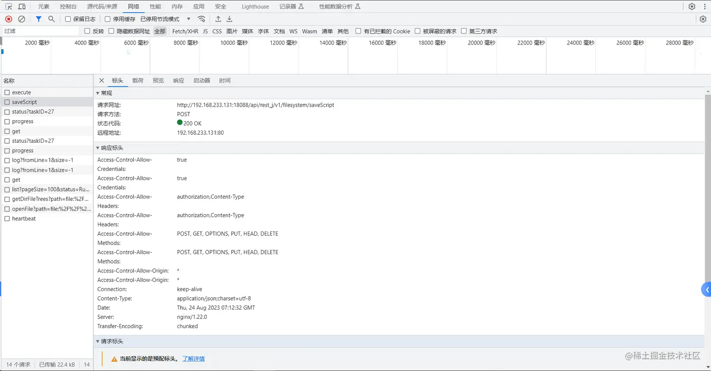Import HAR file with upload icon
Image resolution: width=711 pixels, height=371 pixels.
coord(218,19)
